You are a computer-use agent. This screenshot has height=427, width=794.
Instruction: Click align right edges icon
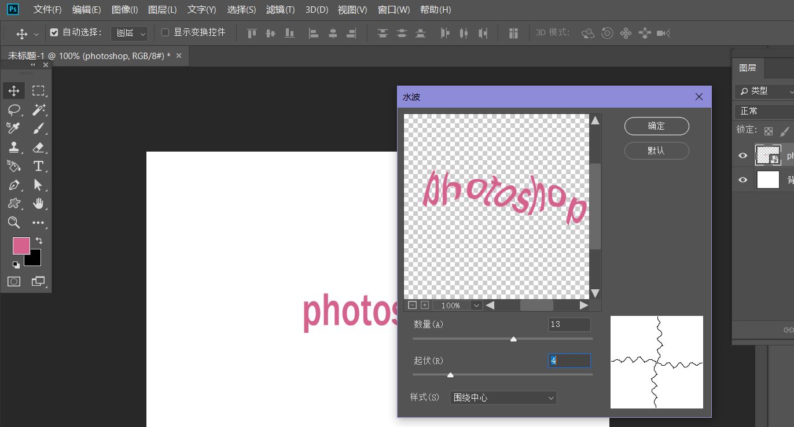(x=351, y=33)
